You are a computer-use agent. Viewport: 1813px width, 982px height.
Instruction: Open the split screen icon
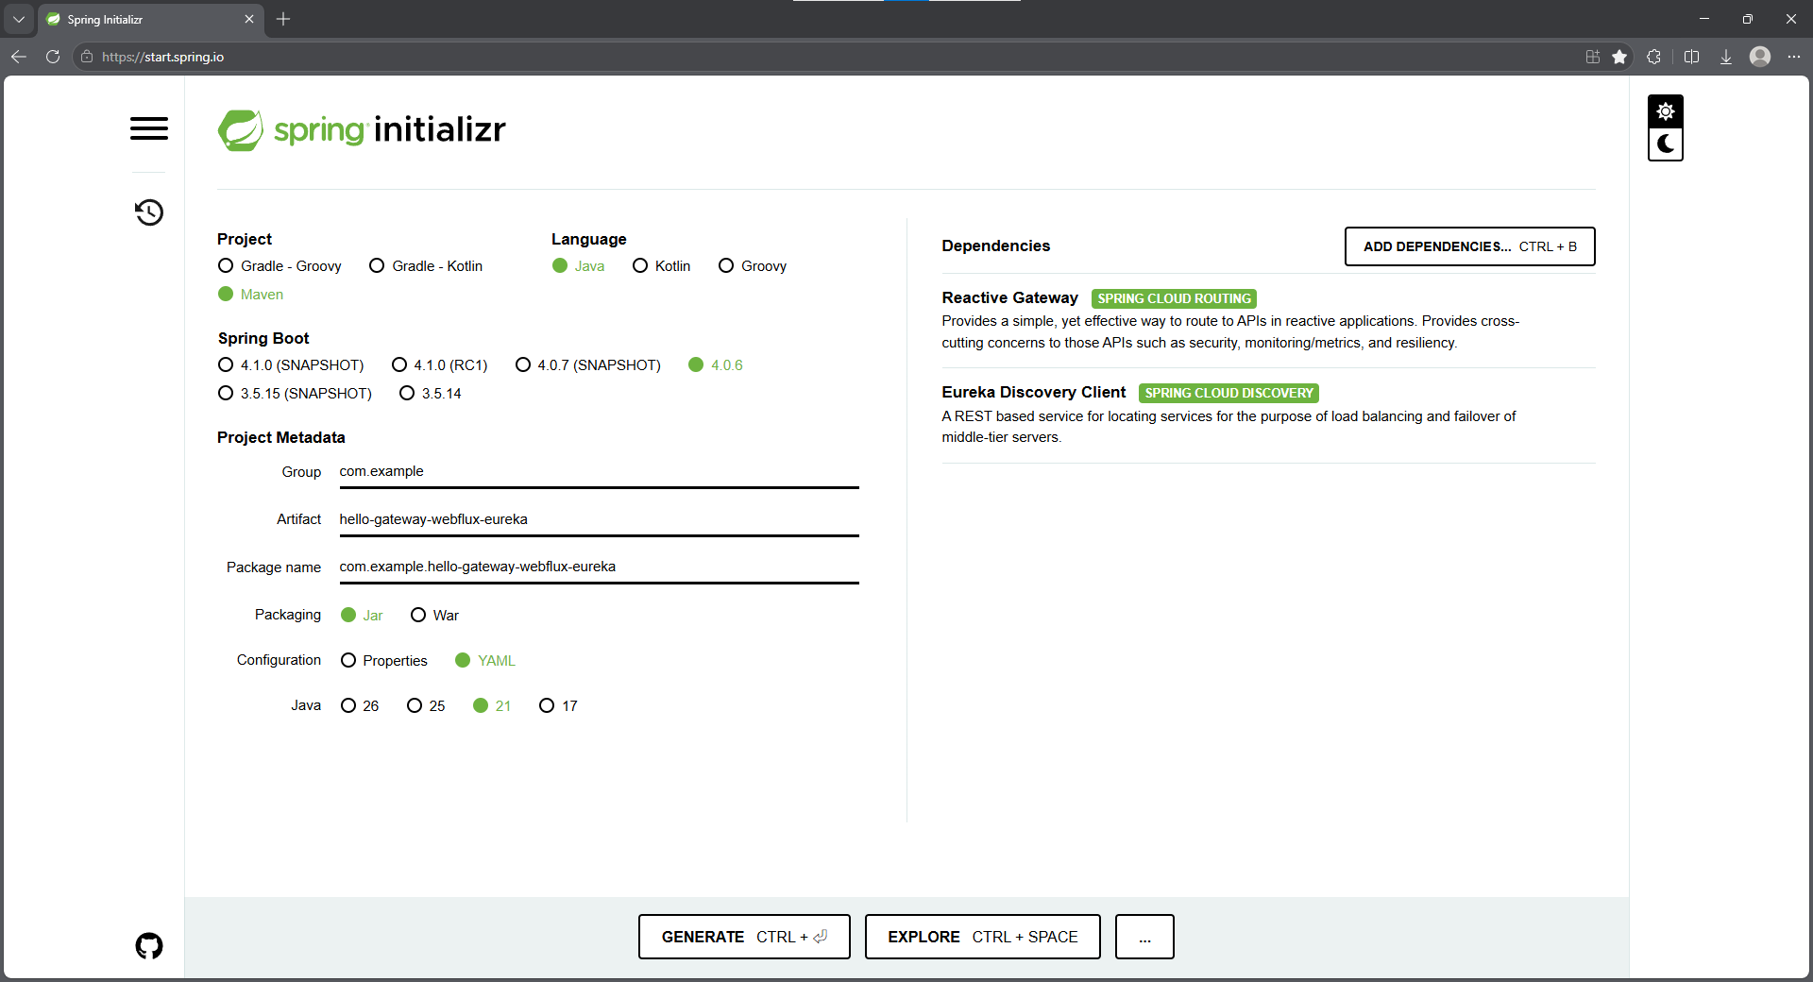(x=1691, y=57)
